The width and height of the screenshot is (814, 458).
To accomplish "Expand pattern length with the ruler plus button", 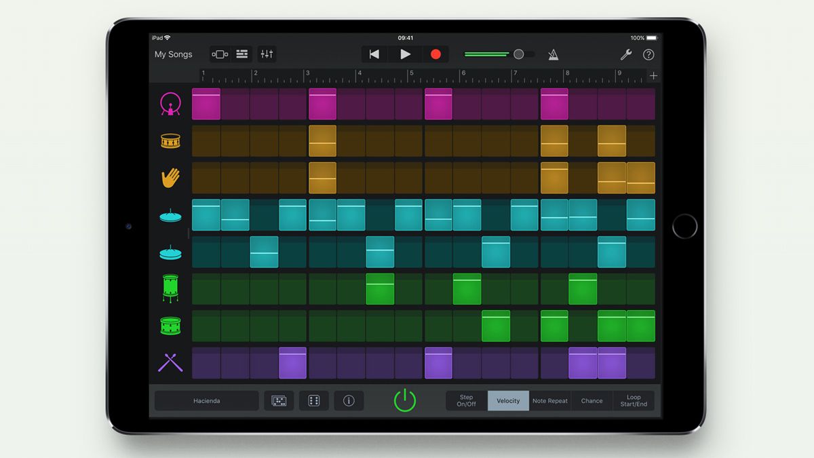I will tap(653, 75).
